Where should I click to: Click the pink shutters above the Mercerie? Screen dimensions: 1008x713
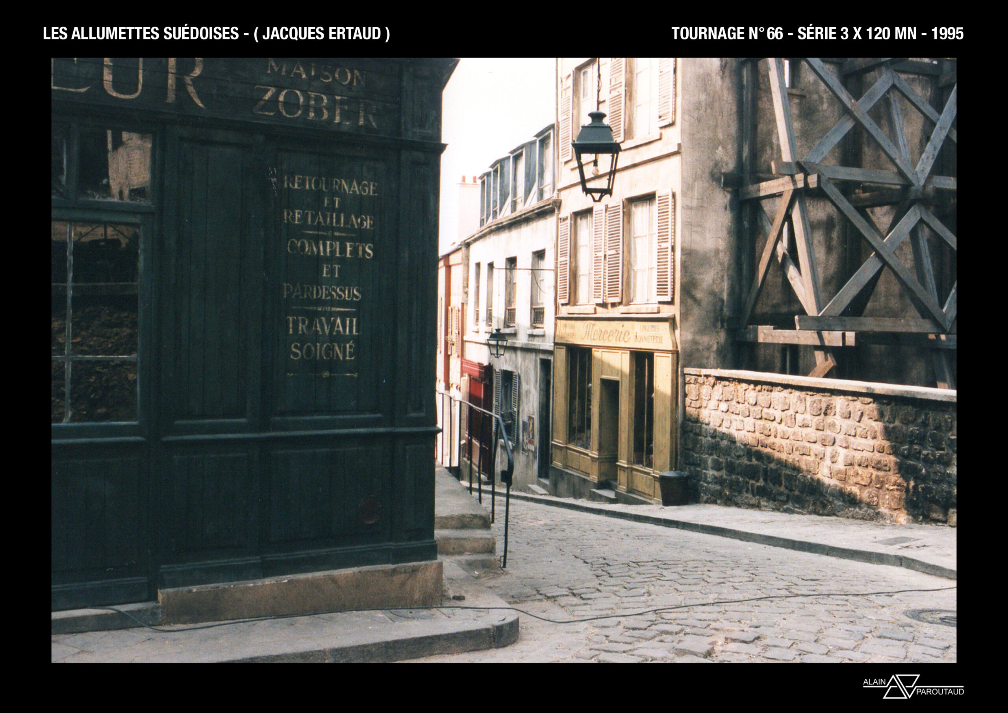pos(614,251)
